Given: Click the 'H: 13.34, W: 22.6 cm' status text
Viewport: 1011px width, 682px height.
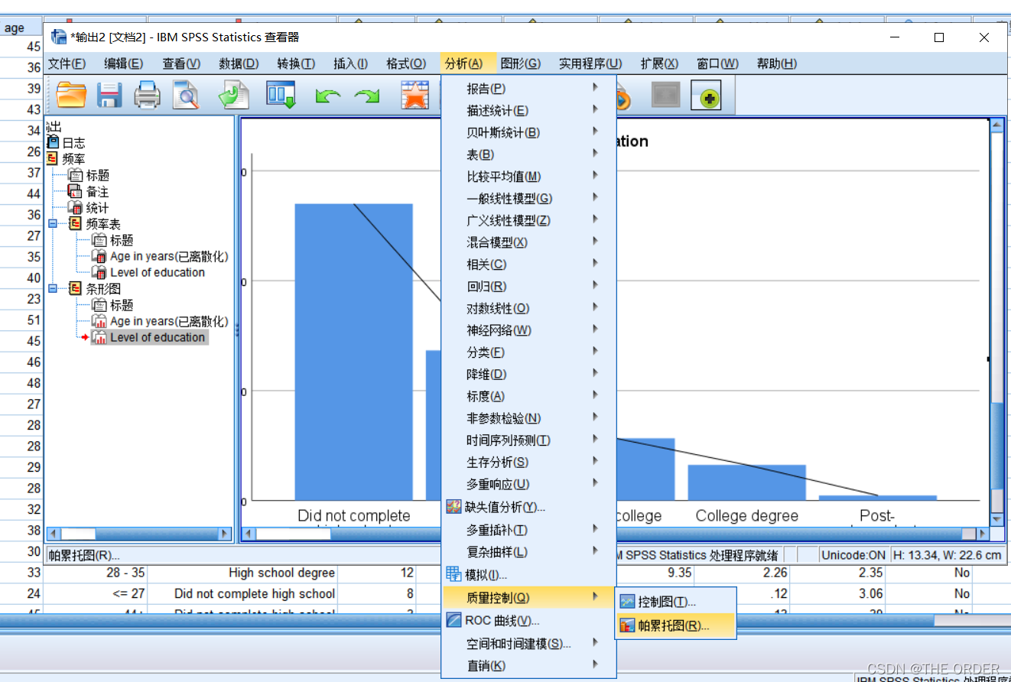Looking at the screenshot, I should pos(947,555).
